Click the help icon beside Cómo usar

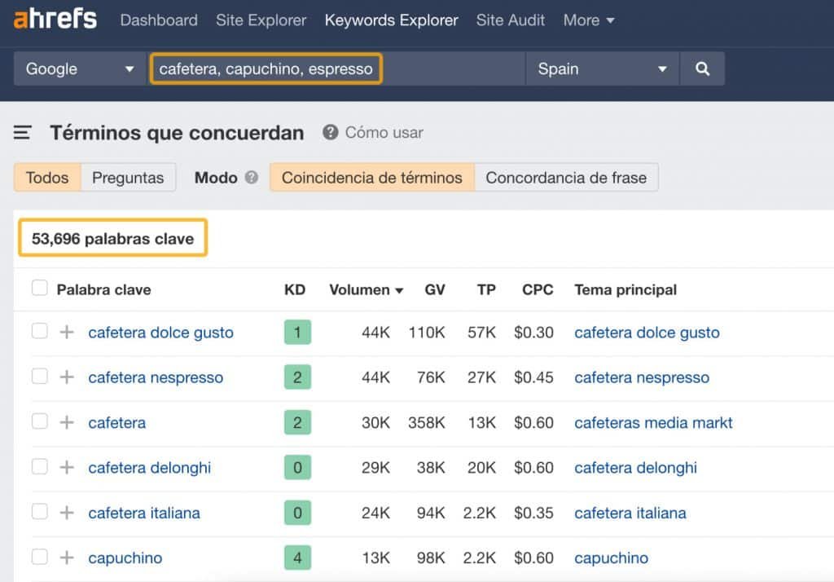point(331,132)
